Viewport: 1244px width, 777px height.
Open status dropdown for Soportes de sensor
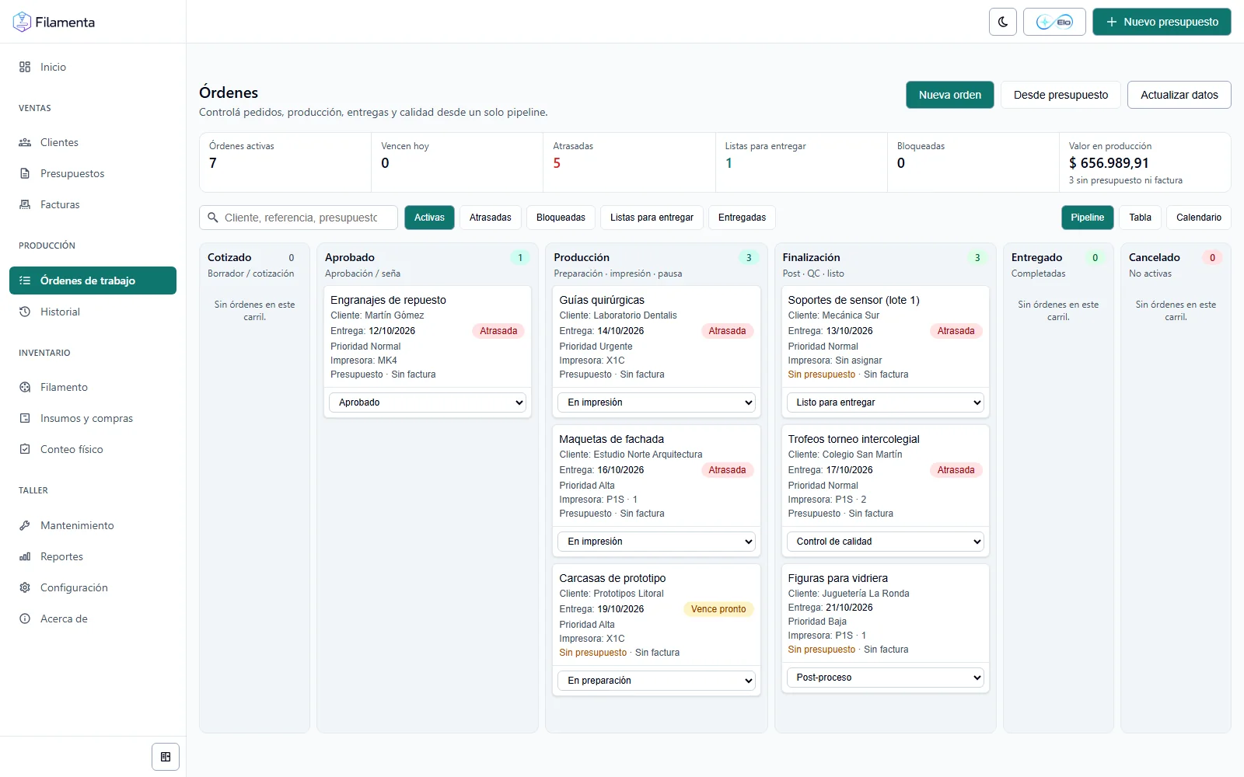tap(886, 402)
